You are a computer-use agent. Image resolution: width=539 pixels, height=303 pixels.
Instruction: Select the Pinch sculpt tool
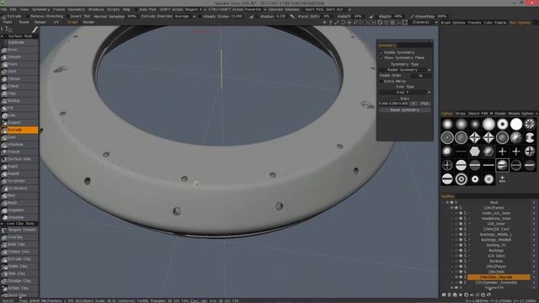pyautogui.click(x=19, y=64)
